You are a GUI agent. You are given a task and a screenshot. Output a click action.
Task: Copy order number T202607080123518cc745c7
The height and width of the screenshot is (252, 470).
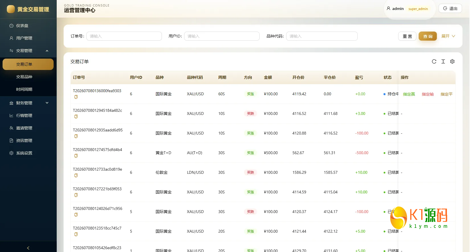(x=76, y=234)
